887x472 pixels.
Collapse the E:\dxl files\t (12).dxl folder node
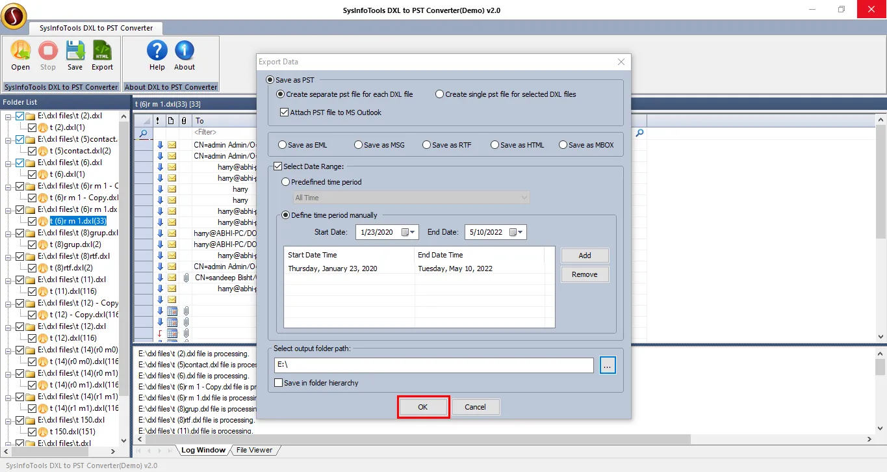pos(8,326)
